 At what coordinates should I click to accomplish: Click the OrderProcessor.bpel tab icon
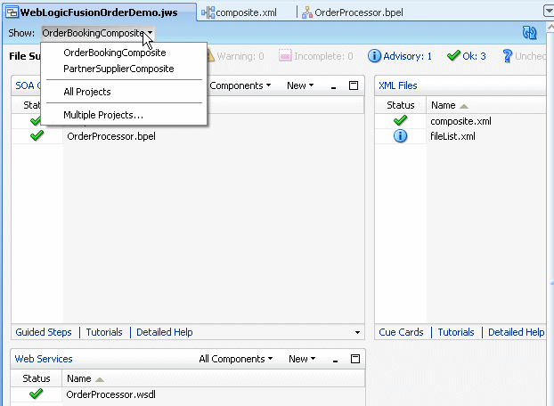(x=307, y=12)
